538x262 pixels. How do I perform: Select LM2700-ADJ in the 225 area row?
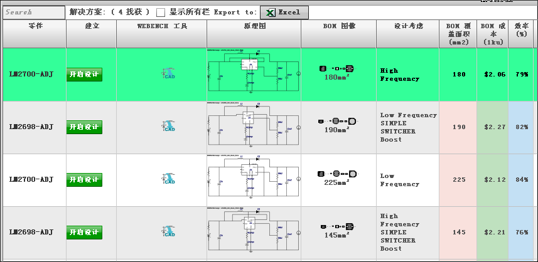click(x=31, y=179)
